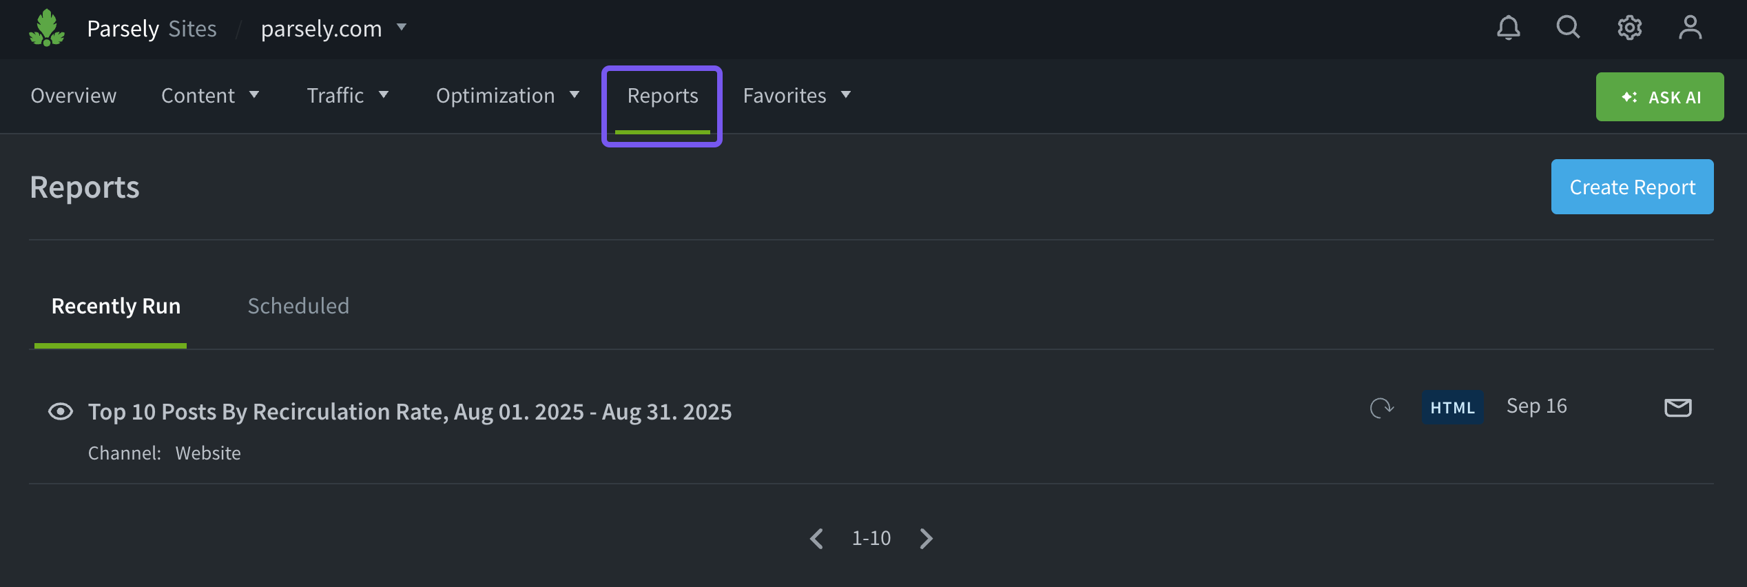Rerun the recirculation report with refresh icon

[1381, 408]
